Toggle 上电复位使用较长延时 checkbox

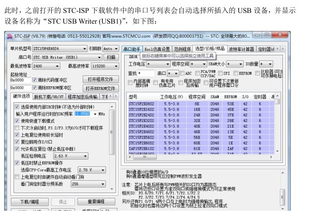pyautogui.click(x=17, y=135)
